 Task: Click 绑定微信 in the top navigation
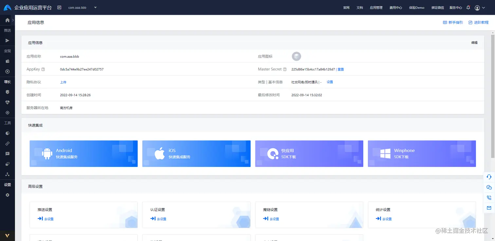pyautogui.click(x=438, y=8)
